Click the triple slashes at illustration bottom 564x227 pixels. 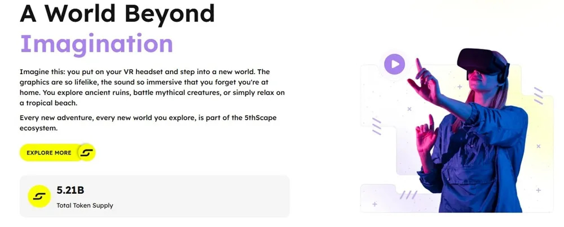pyautogui.click(x=408, y=195)
